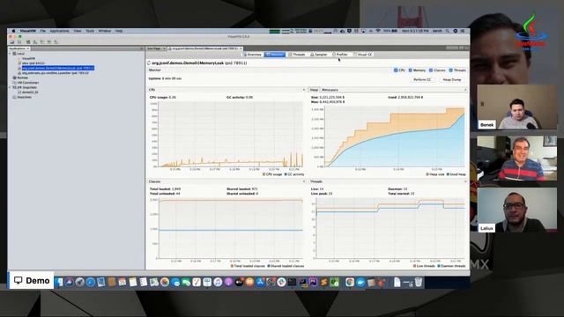
Task: Select the idea (pid 64532) application
Action: click(33, 63)
